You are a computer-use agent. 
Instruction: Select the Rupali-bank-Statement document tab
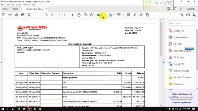click(35, 9)
